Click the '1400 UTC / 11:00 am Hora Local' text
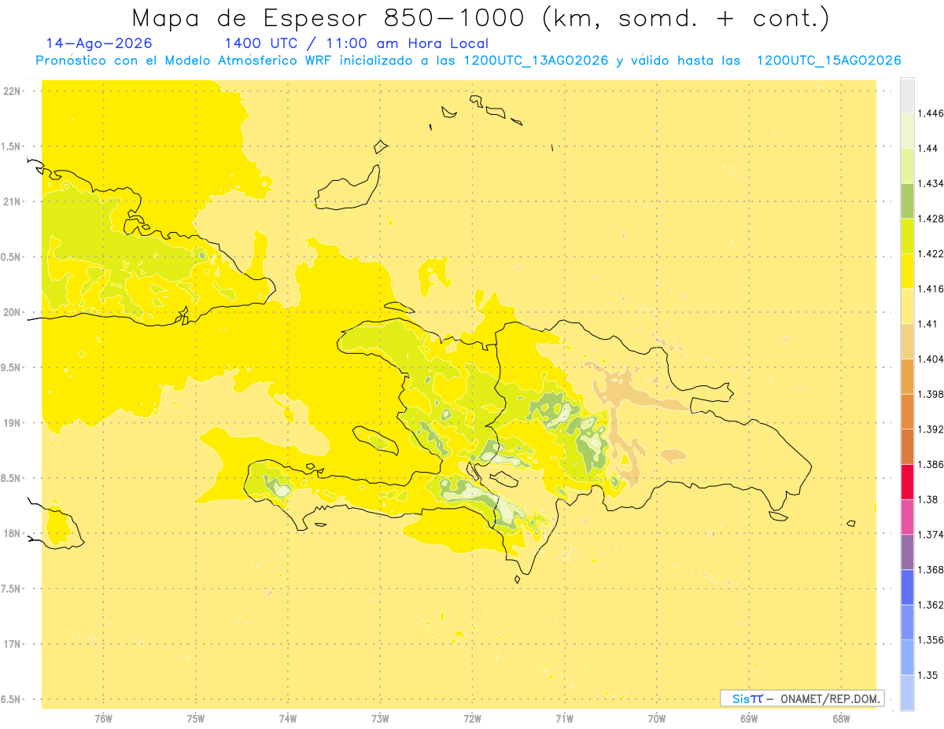This screenshot has height=729, width=944. [x=356, y=43]
